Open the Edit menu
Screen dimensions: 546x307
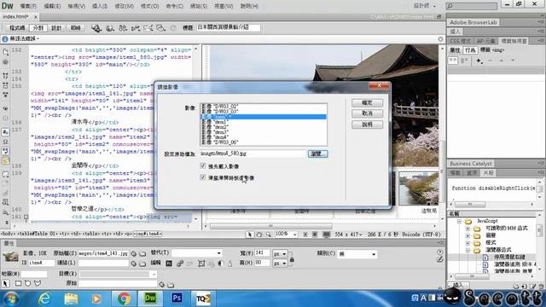[x=52, y=6]
